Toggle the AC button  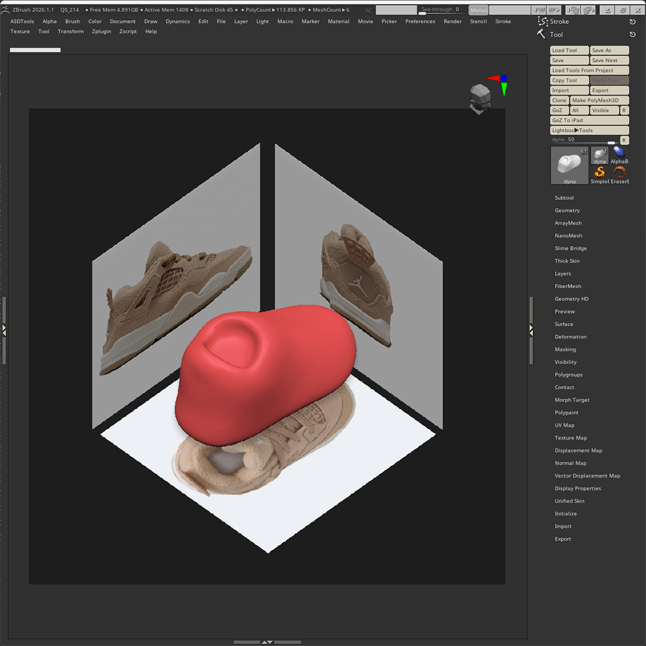pos(368,10)
